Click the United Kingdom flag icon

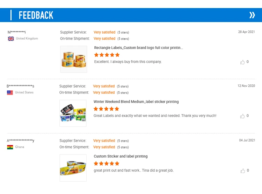pyautogui.click(x=11, y=39)
